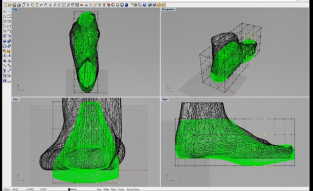Image resolution: width=313 pixels, height=191 pixels.
Task: Click the y coordinate value in status bar
Action: click(x=30, y=189)
